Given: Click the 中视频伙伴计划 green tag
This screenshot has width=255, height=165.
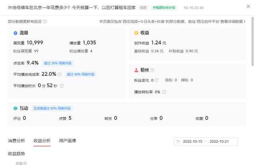Looking at the screenshot, I should tap(164, 8).
